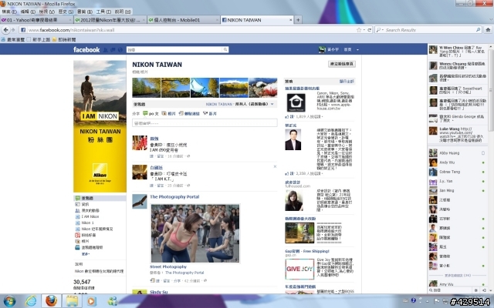The width and height of the screenshot is (494, 308).
Task: Open chat with Jan Ming
Action: click(x=457, y=190)
